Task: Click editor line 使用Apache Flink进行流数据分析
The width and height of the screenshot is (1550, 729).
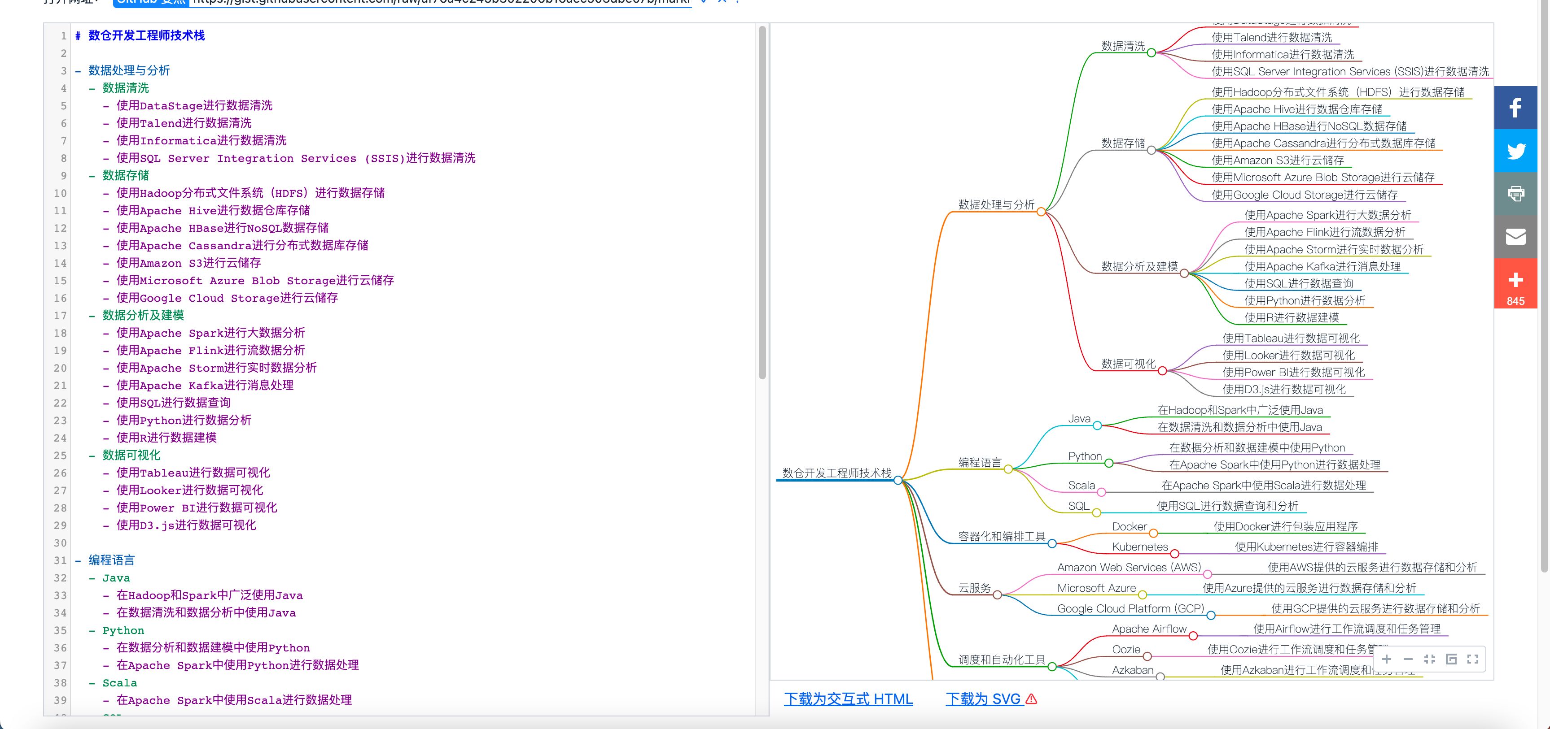Action: coord(210,350)
